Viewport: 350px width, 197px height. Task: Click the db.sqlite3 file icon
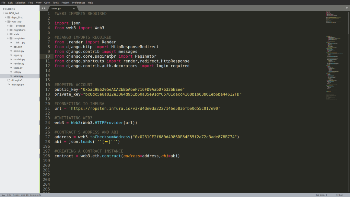(9, 80)
